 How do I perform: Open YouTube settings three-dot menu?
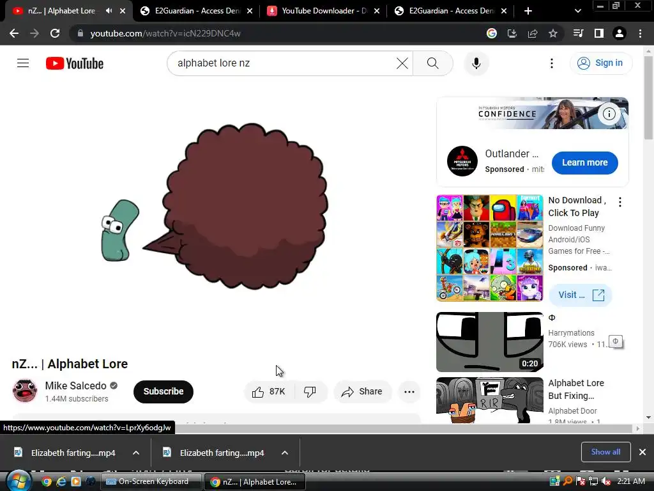click(551, 63)
